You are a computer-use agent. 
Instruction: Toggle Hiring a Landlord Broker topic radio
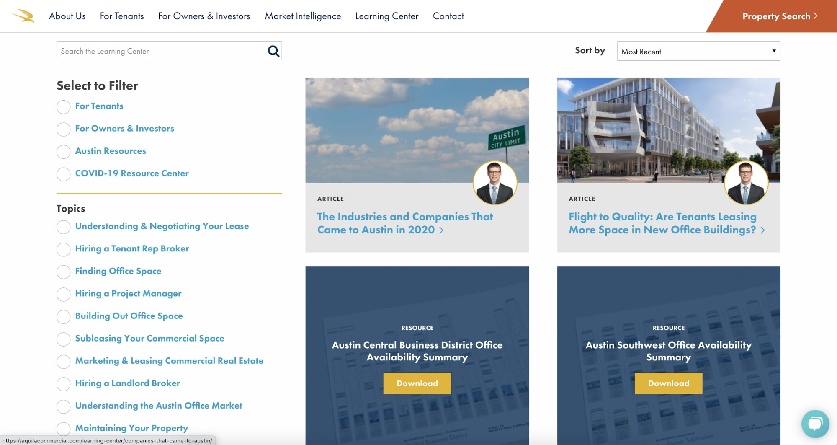pyautogui.click(x=63, y=384)
